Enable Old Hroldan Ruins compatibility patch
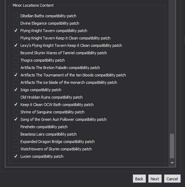The width and height of the screenshot is (185, 187). pyautogui.click(x=16, y=97)
